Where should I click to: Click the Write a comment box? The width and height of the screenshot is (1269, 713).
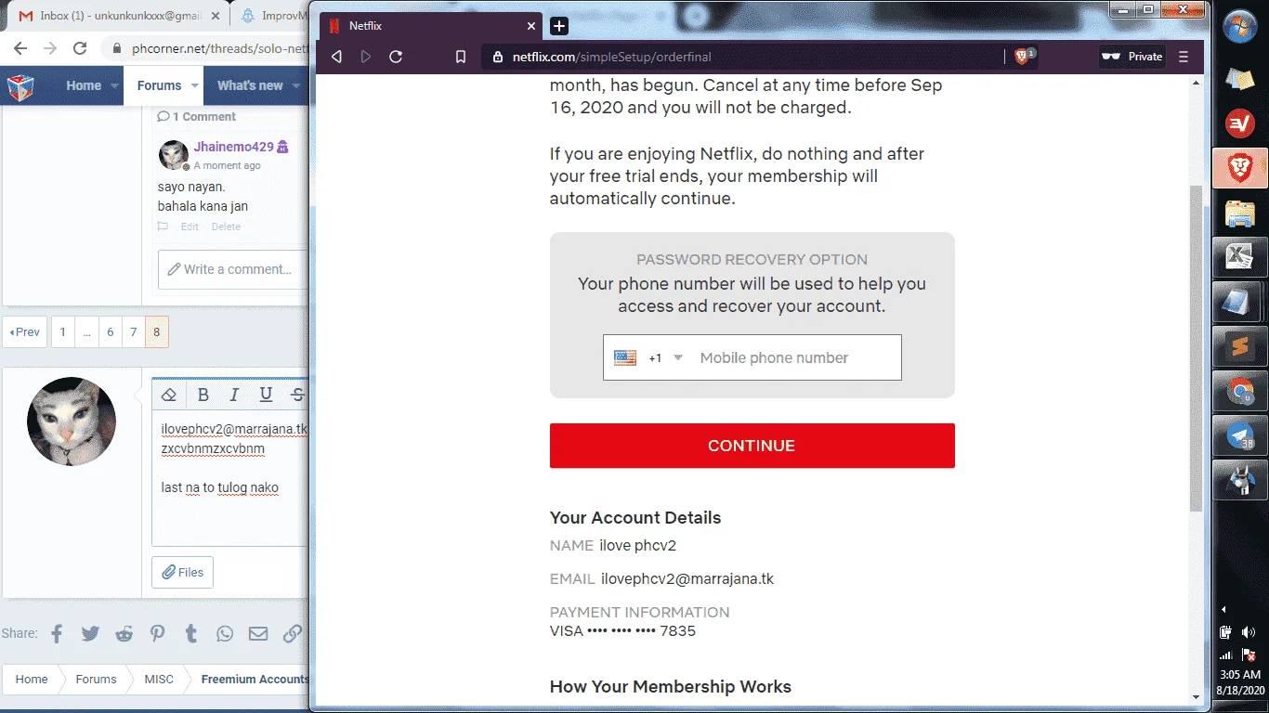232,269
